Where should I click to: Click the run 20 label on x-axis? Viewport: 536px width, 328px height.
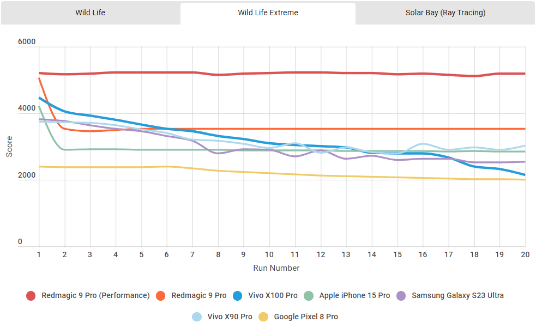click(x=525, y=254)
